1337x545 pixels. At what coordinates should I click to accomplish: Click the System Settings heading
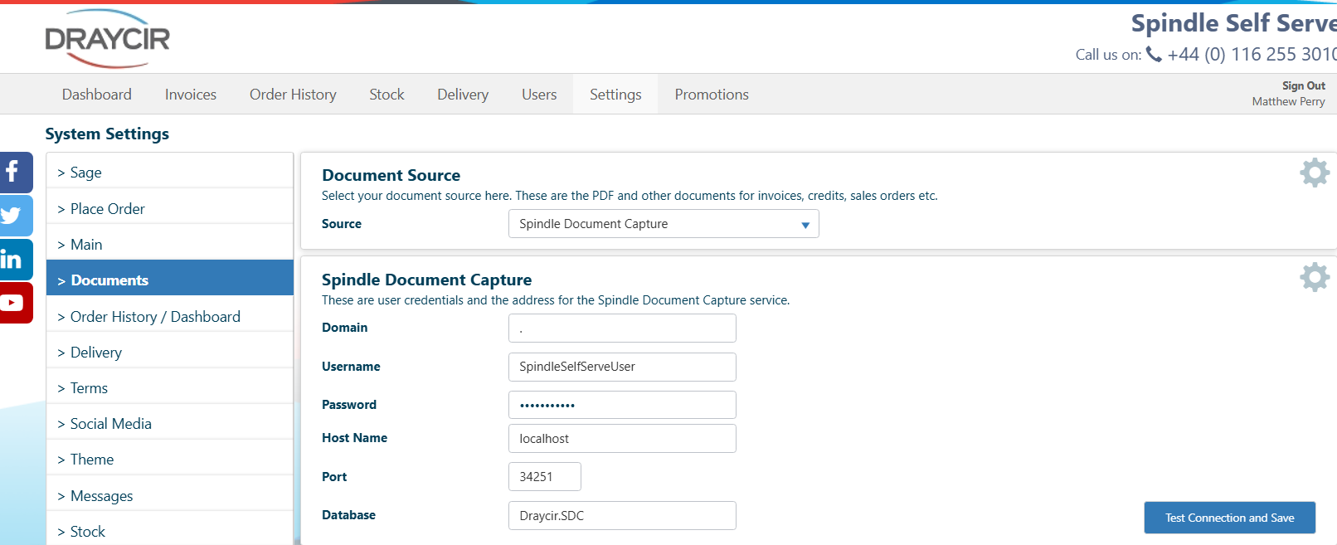(x=107, y=134)
